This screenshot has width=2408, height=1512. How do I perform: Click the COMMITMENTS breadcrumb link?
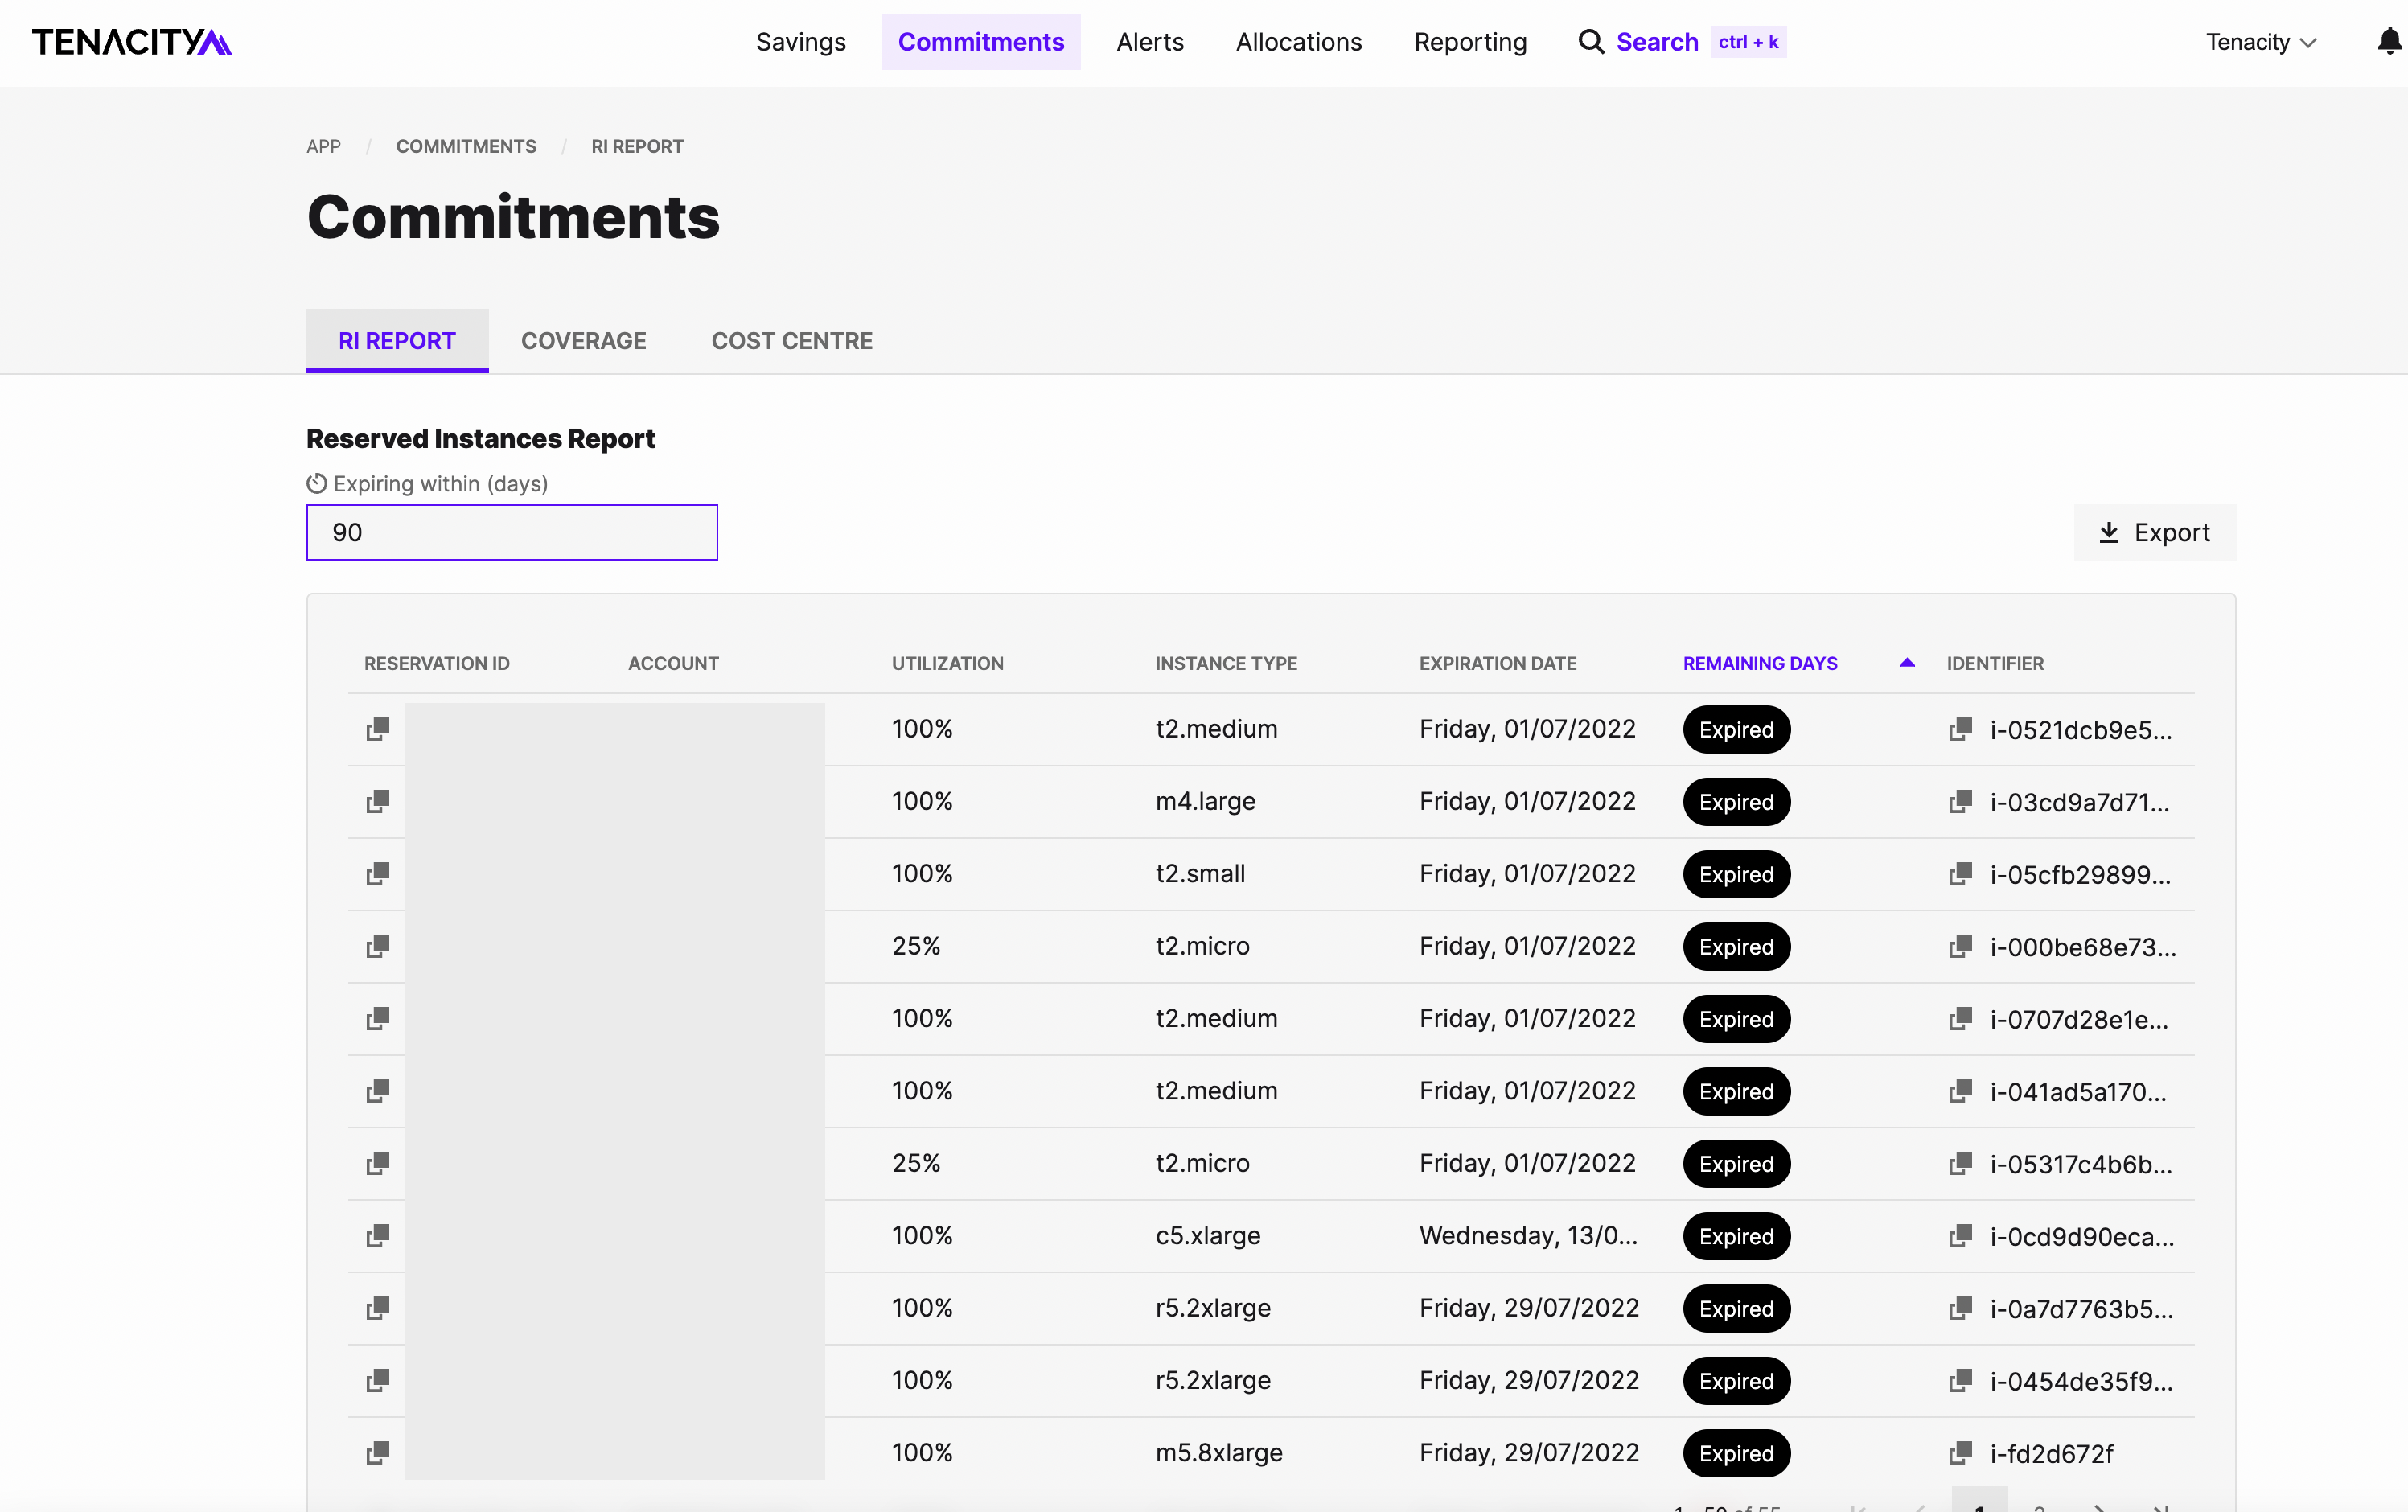click(466, 146)
